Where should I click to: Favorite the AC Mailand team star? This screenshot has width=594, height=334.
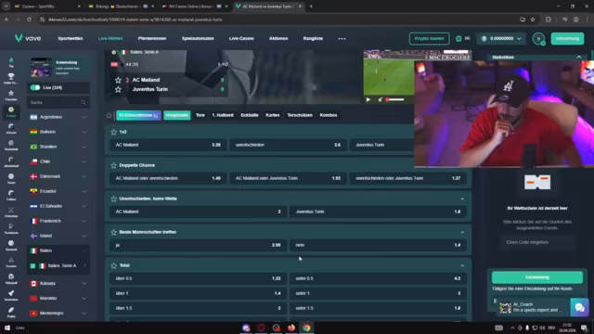click(118, 80)
